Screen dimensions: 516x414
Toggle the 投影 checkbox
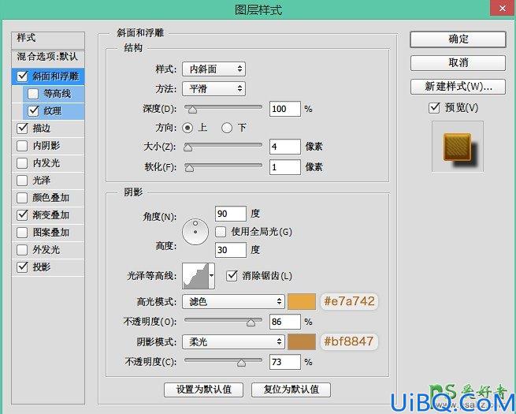click(x=22, y=267)
